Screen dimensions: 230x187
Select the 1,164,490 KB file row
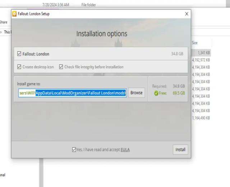tap(201, 118)
